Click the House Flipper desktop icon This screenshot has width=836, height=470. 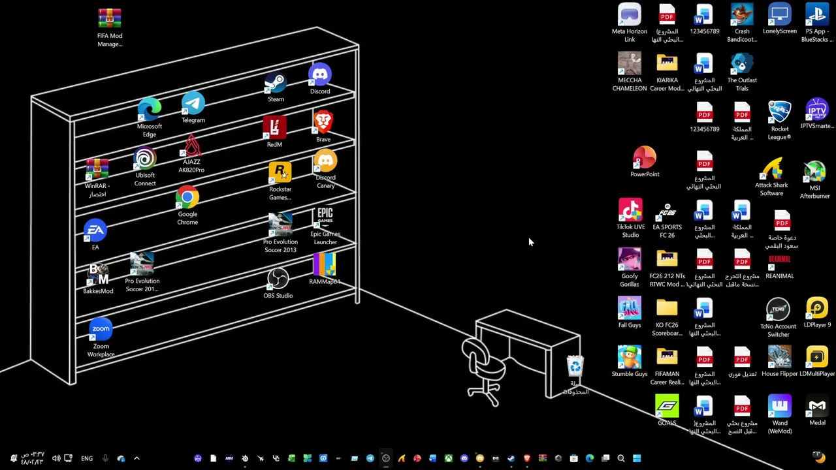click(780, 362)
